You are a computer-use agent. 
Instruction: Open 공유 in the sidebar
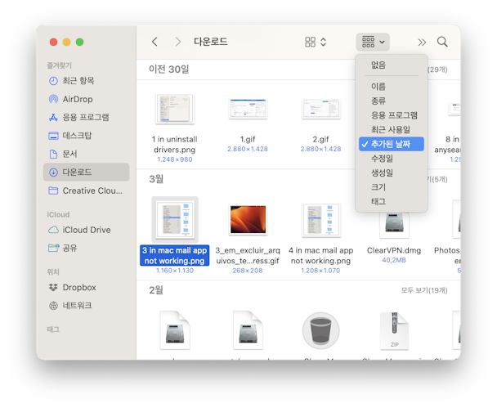tap(86, 248)
